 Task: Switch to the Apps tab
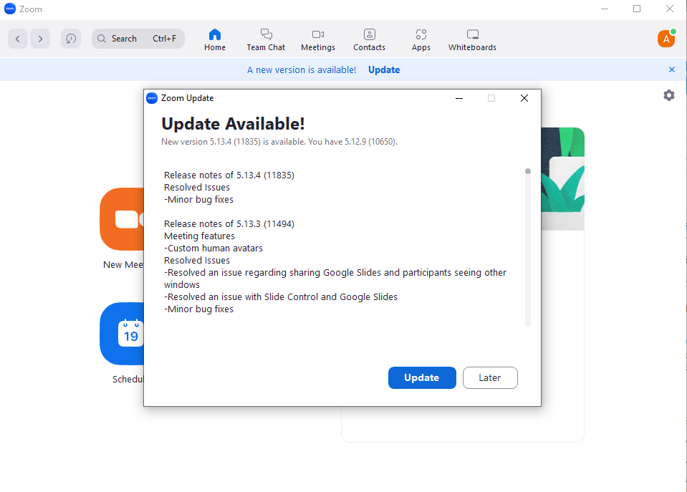(421, 39)
